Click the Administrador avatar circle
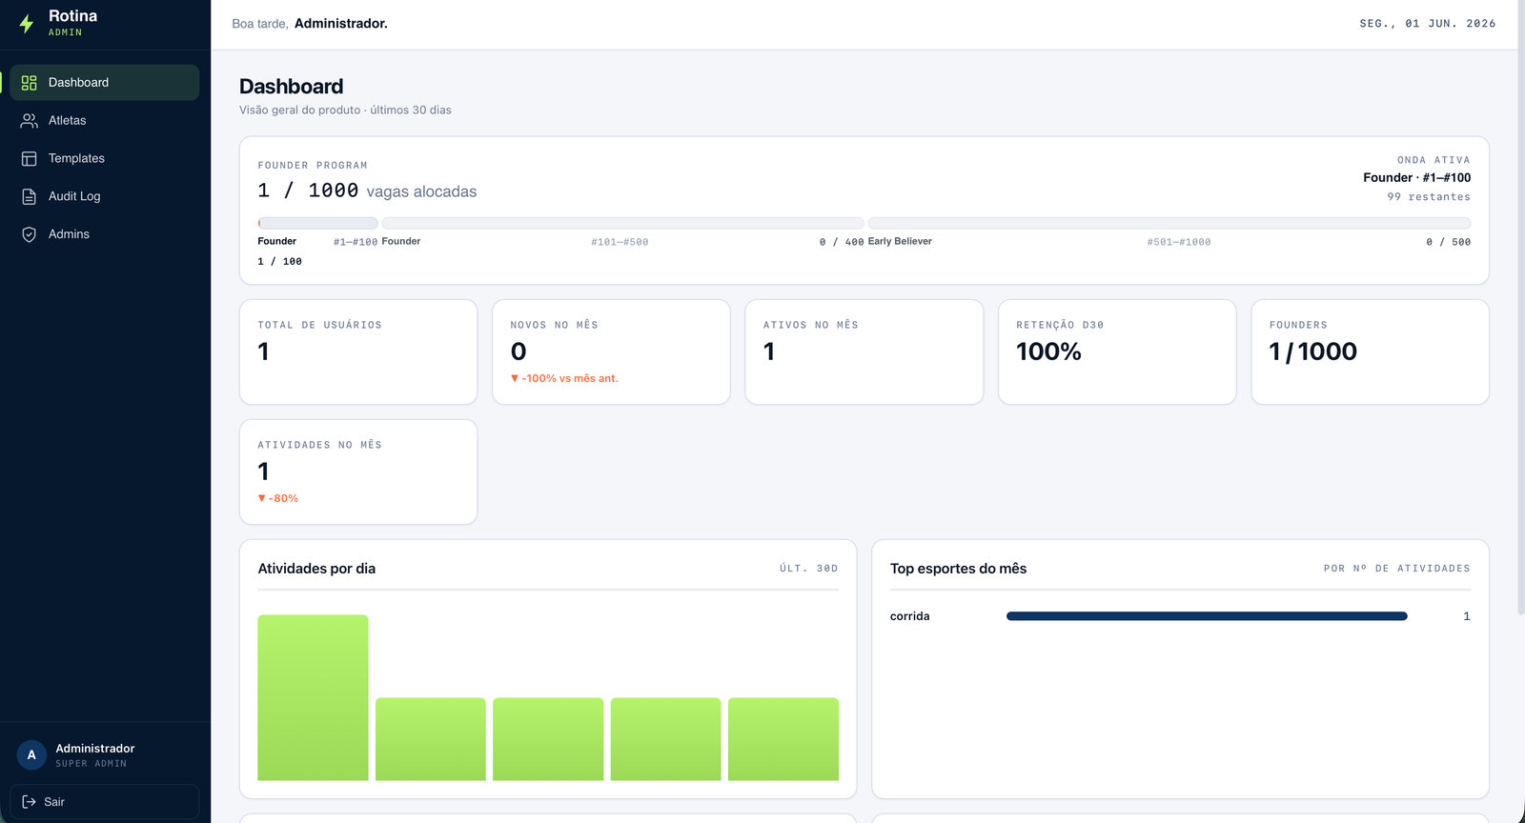This screenshot has height=823, width=1525. [x=31, y=755]
